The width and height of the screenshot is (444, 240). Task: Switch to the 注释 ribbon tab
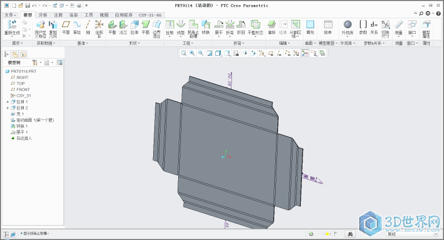(x=58, y=15)
